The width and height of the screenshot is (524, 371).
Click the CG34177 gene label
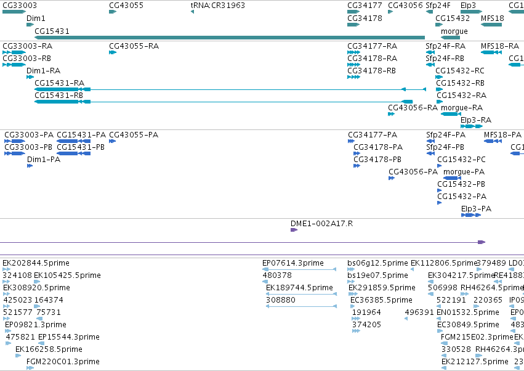[x=365, y=6]
